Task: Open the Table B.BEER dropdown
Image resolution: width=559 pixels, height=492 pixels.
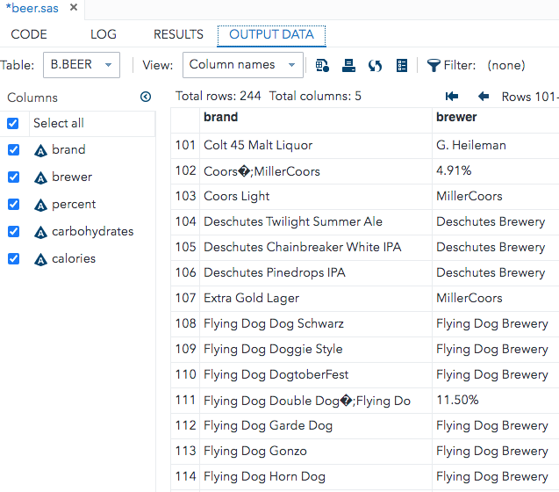Action: point(84,65)
